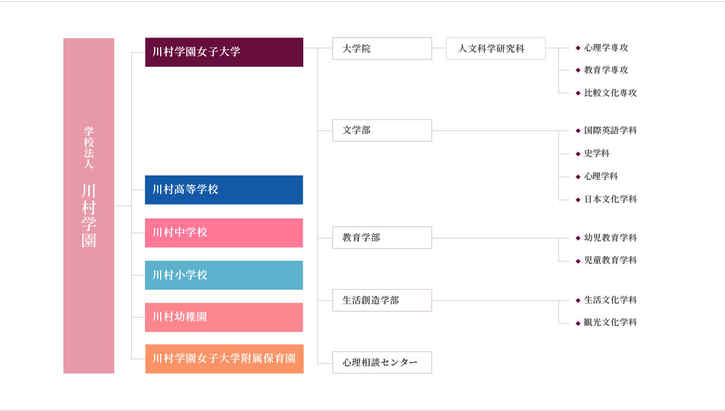
Task: Click the 文学部 box
Action: coord(382,130)
